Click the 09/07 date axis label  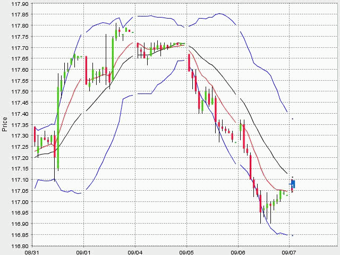click(289, 252)
